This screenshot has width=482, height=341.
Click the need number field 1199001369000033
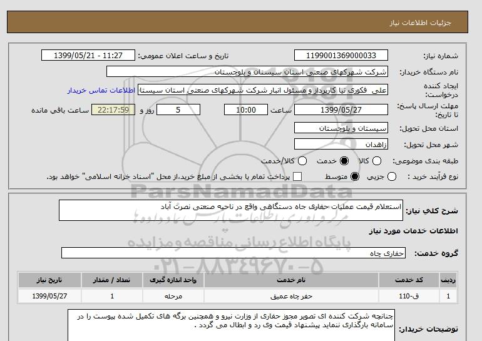pyautogui.click(x=341, y=56)
